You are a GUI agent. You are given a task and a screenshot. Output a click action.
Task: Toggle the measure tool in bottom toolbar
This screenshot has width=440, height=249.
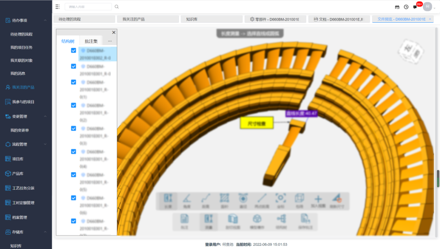(x=209, y=222)
